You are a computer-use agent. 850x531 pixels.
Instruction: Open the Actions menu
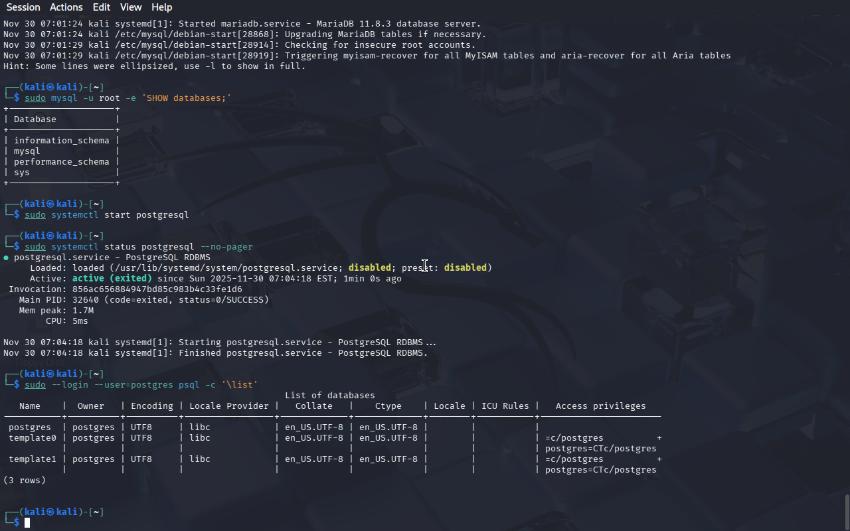[x=66, y=7]
